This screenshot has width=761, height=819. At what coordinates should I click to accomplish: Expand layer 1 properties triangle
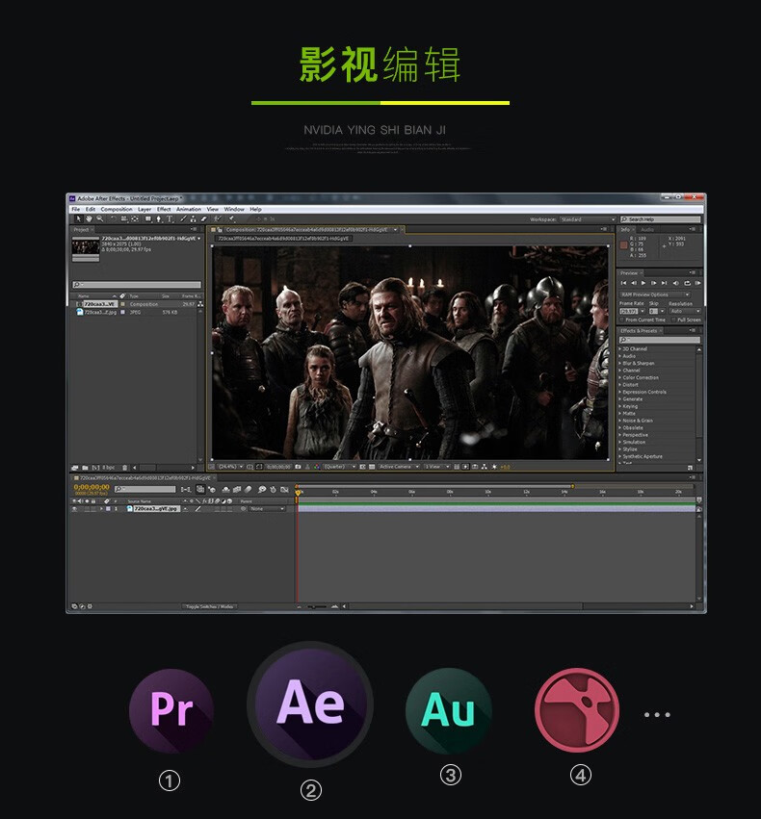click(x=101, y=509)
